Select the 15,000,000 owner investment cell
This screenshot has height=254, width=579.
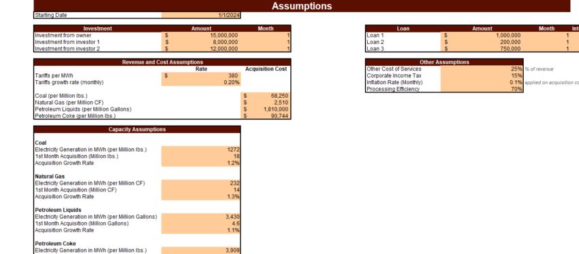click(x=201, y=35)
